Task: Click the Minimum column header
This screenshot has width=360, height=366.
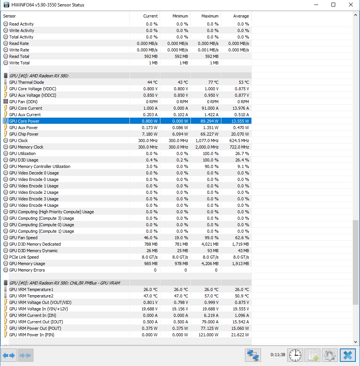Action: pyautogui.click(x=175, y=16)
